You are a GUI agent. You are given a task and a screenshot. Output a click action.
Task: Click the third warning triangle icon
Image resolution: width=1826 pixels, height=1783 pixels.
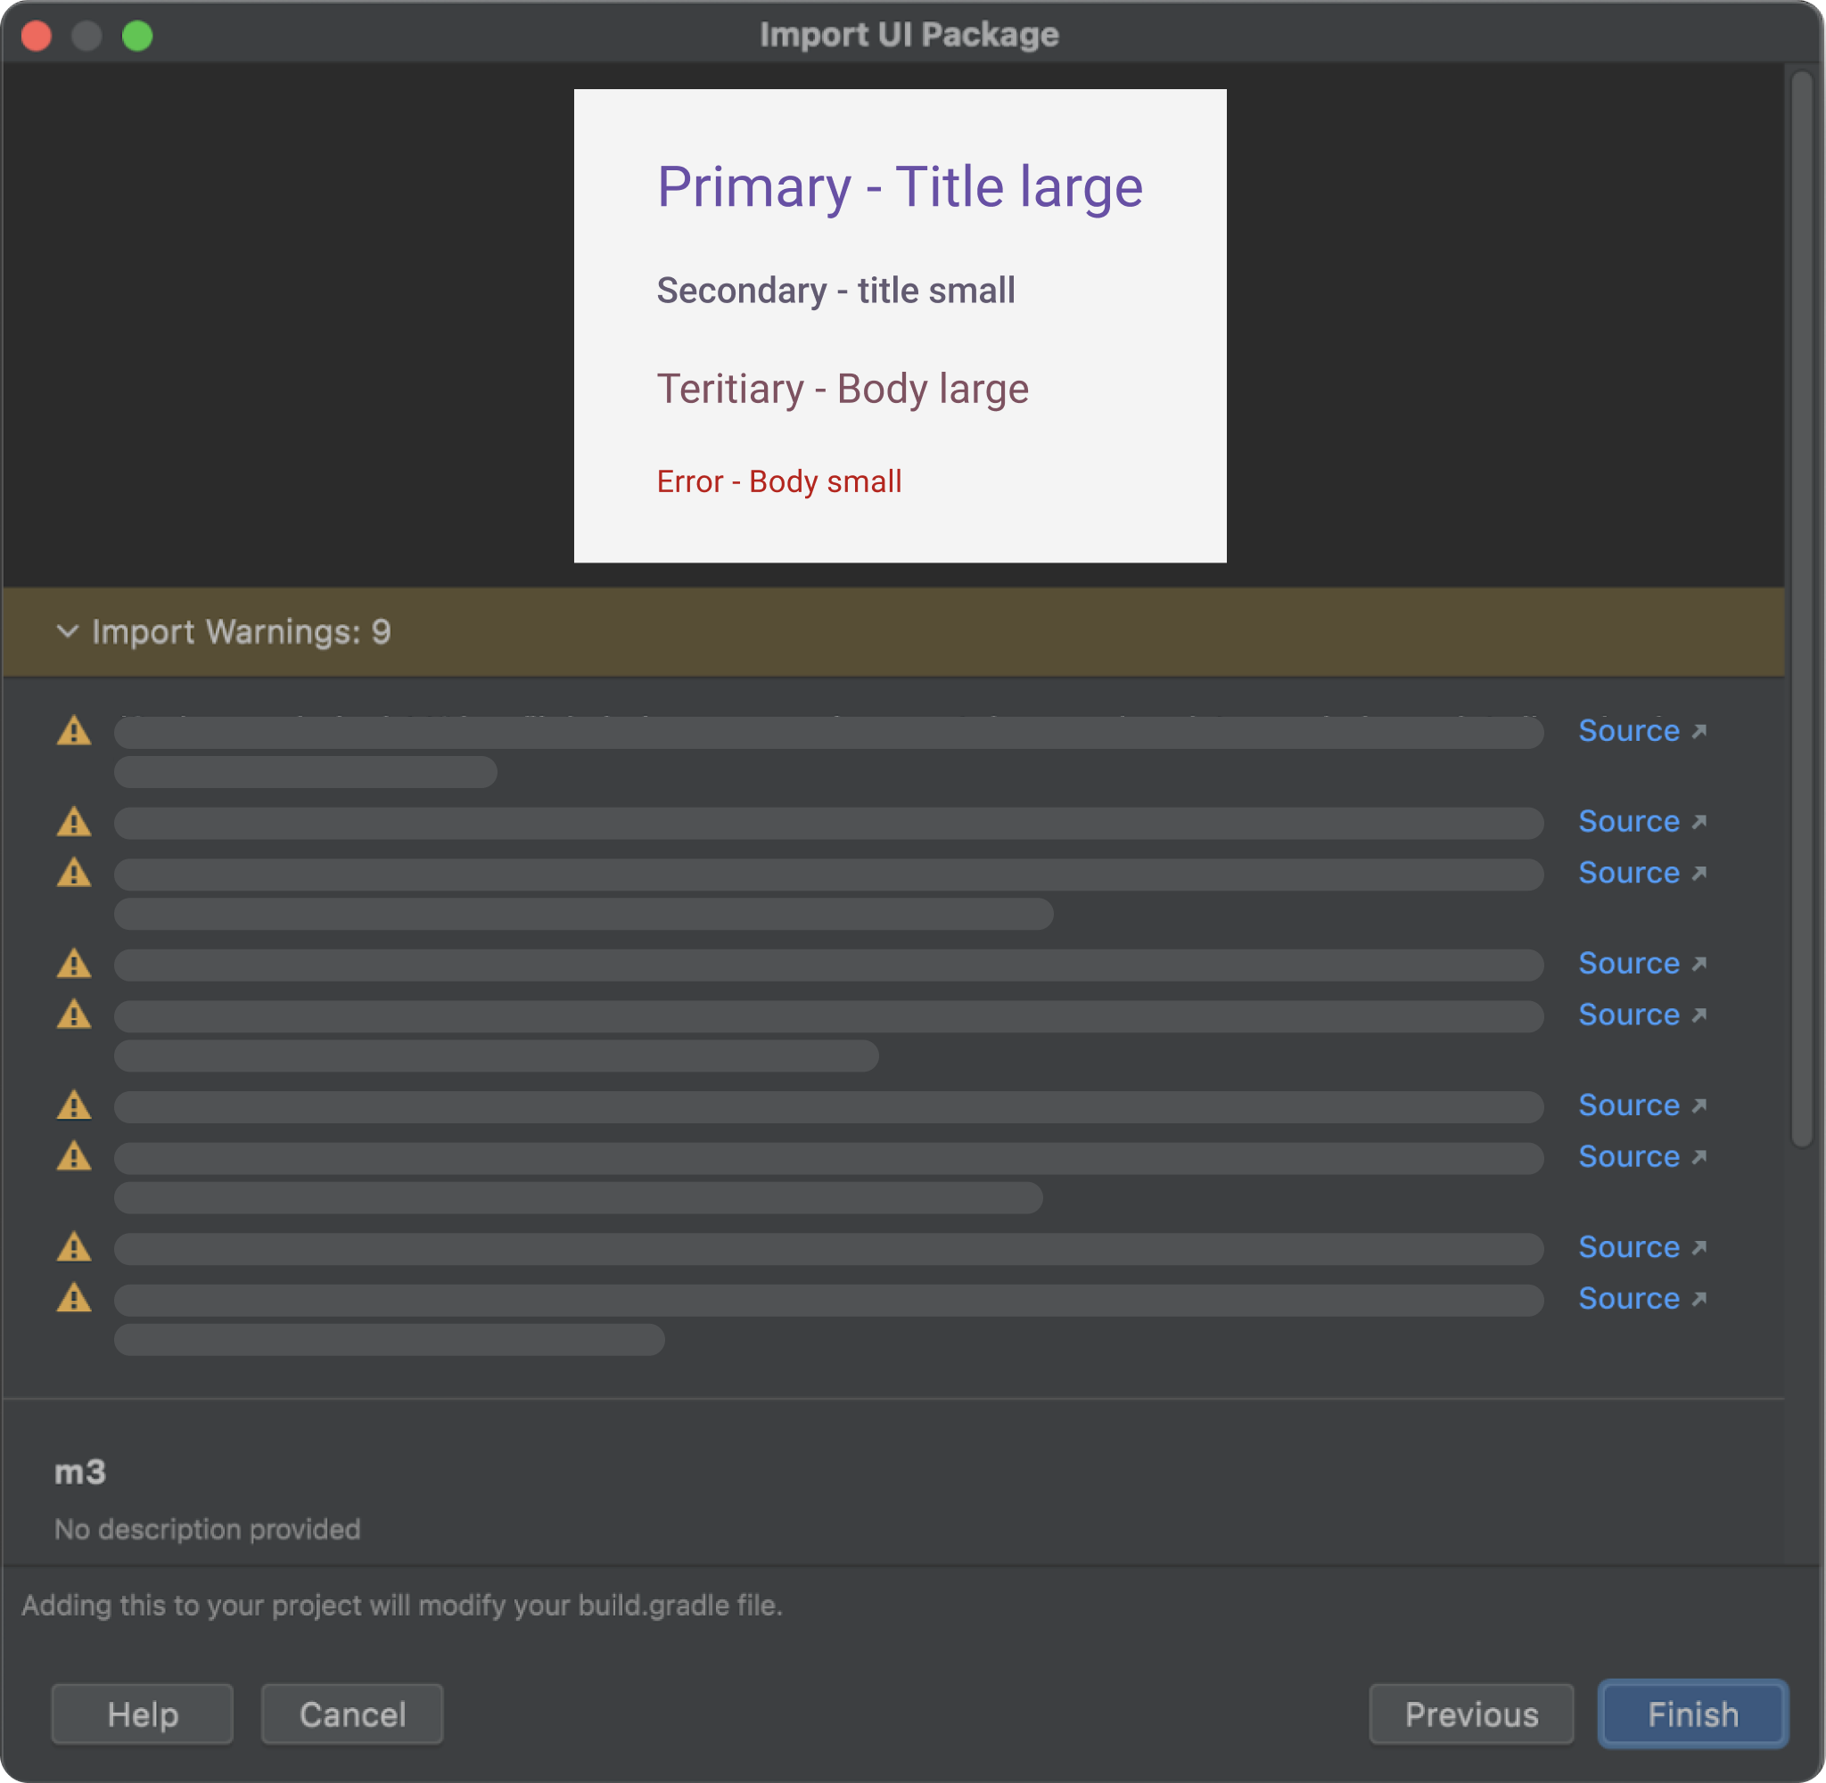click(x=73, y=874)
